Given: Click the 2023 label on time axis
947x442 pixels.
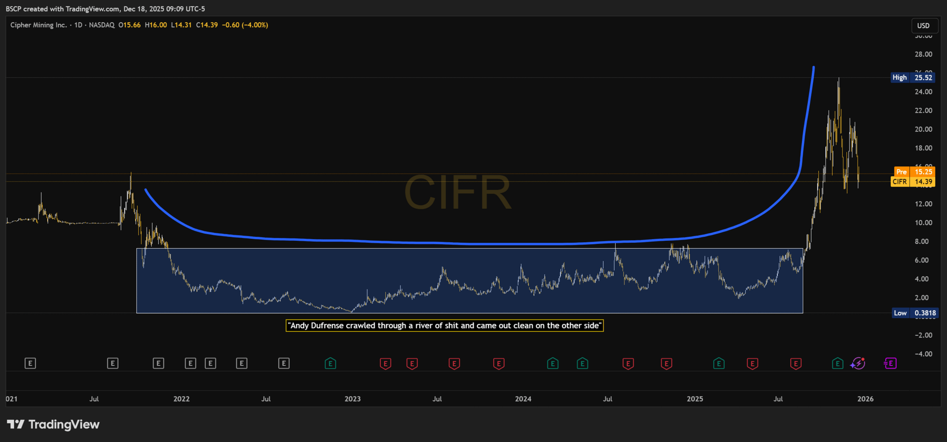Looking at the screenshot, I should pyautogui.click(x=353, y=399).
